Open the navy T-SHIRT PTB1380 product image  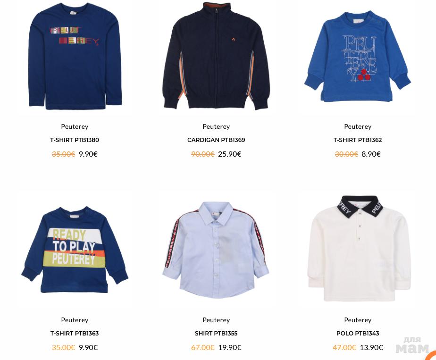click(75, 56)
